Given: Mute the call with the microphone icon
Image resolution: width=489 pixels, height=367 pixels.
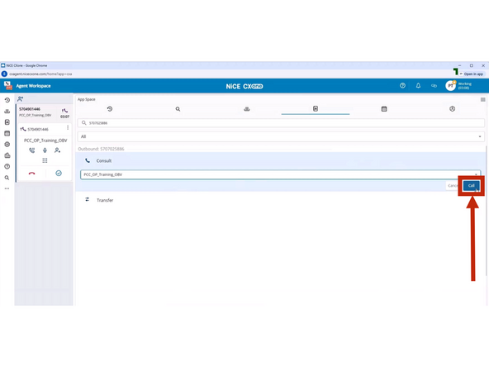Looking at the screenshot, I should click(45, 150).
